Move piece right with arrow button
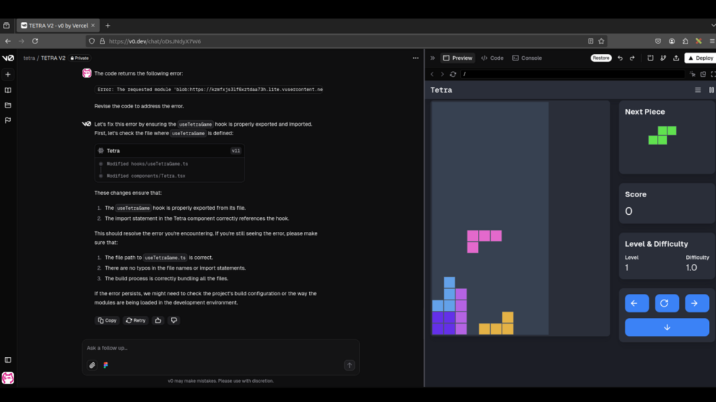 pyautogui.click(x=697, y=303)
